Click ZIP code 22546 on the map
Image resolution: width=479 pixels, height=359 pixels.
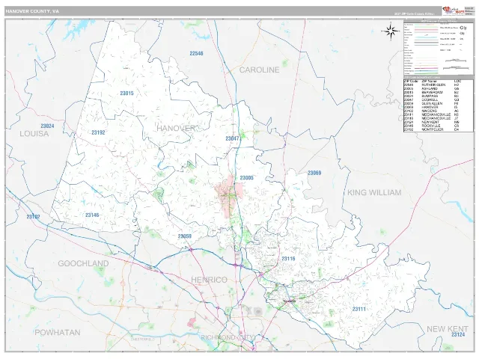click(x=196, y=53)
